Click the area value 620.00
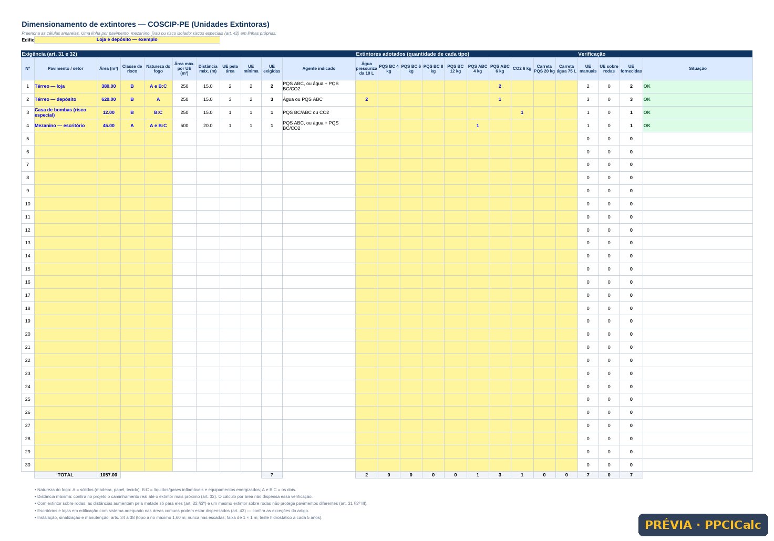This screenshot has height=541, width=774. pyautogui.click(x=109, y=99)
